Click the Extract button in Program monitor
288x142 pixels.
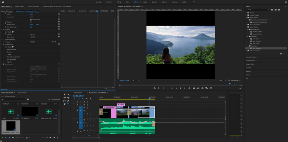click(198, 88)
